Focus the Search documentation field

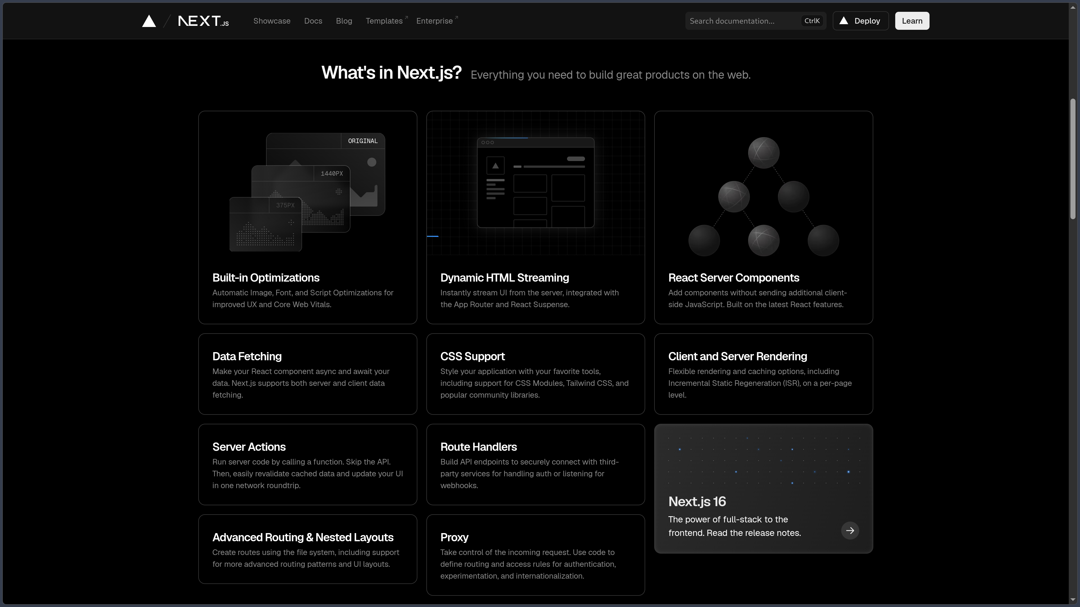(x=755, y=21)
